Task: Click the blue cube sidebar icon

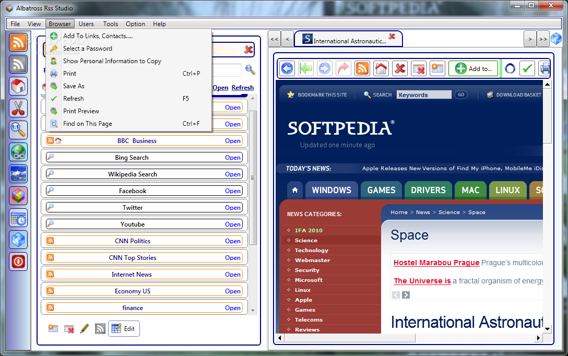Action: click(x=18, y=240)
